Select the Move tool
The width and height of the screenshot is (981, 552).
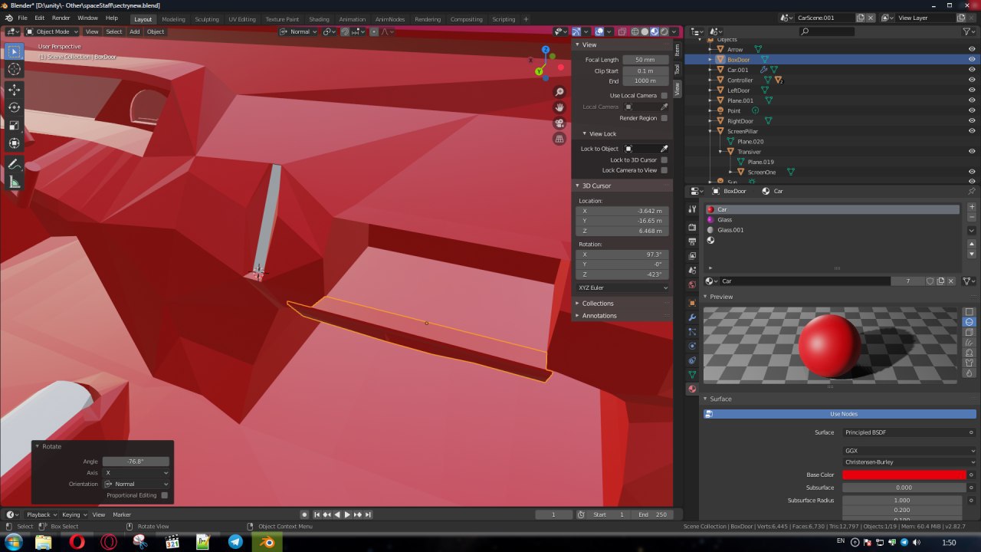[14, 90]
